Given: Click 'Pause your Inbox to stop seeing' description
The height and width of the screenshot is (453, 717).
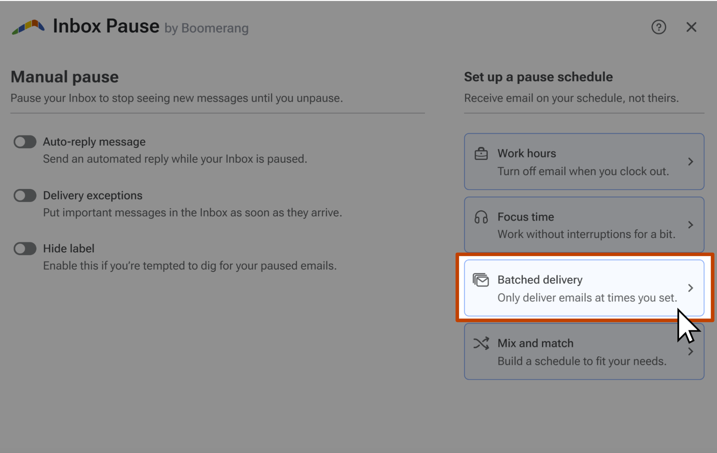Looking at the screenshot, I should [177, 98].
